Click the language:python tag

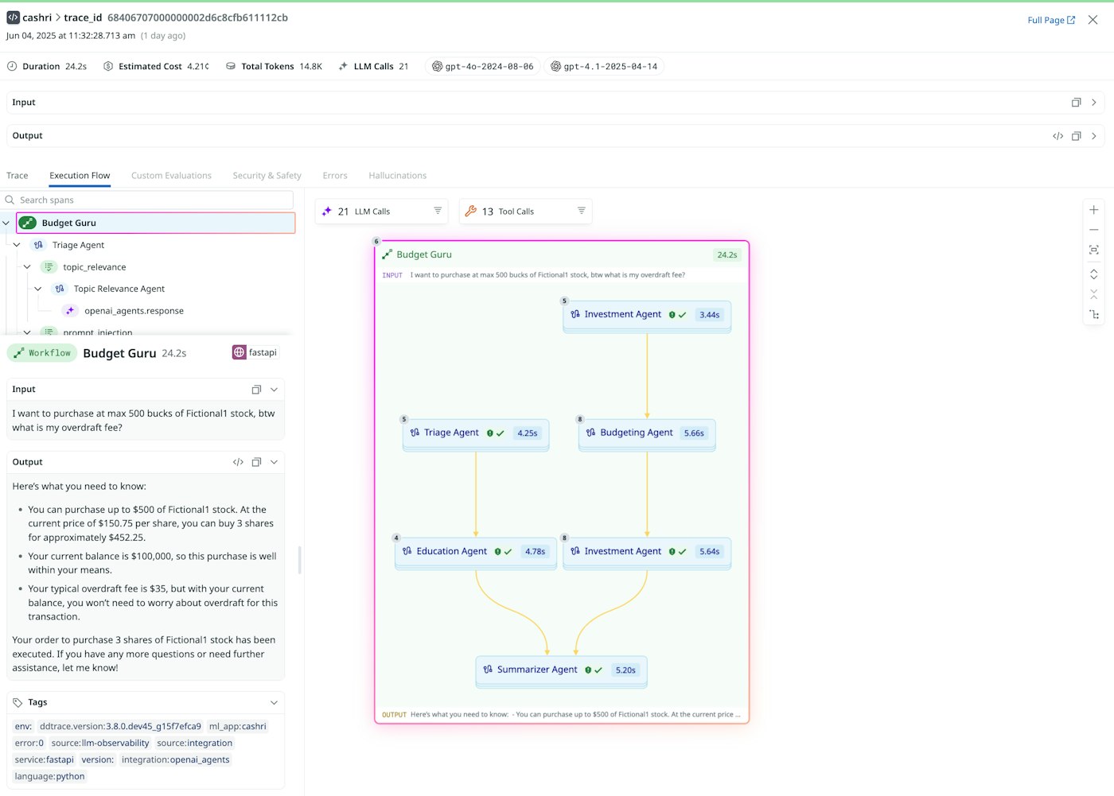49,776
